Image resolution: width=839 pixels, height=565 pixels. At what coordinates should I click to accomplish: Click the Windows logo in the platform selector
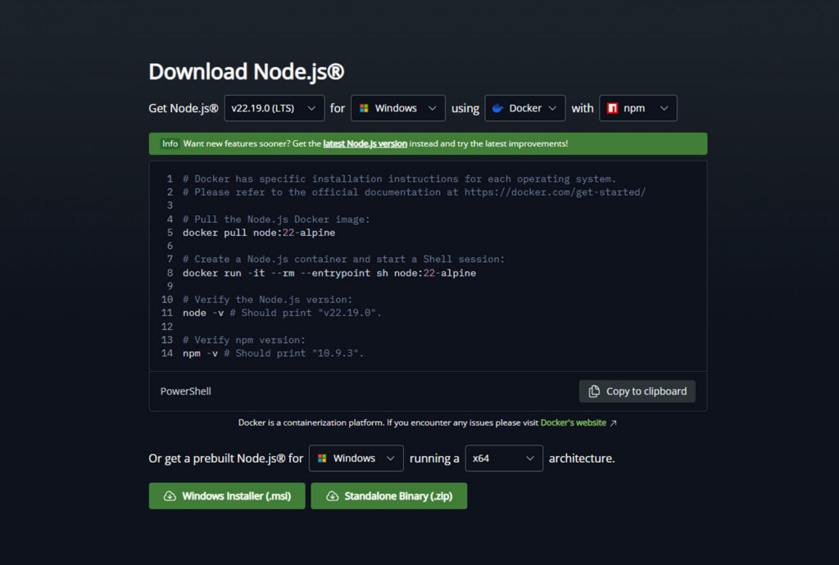point(364,108)
